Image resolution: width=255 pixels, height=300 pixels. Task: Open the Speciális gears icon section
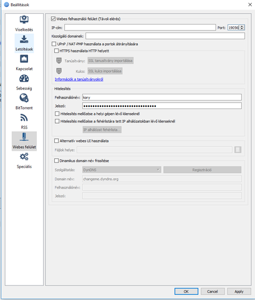click(x=24, y=157)
